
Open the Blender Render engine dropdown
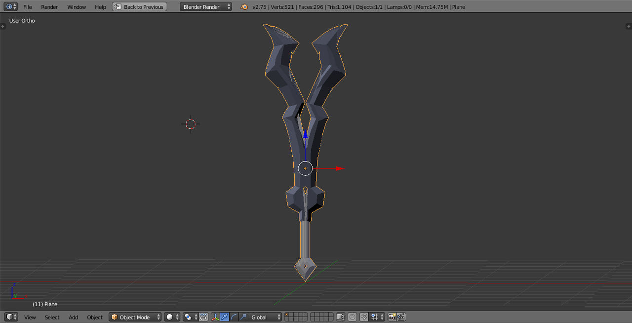tap(206, 7)
